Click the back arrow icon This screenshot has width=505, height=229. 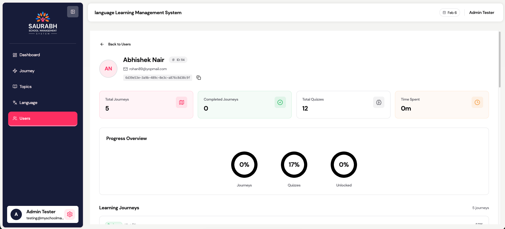102,44
